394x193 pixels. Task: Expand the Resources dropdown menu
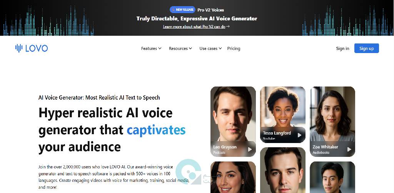[x=180, y=48]
